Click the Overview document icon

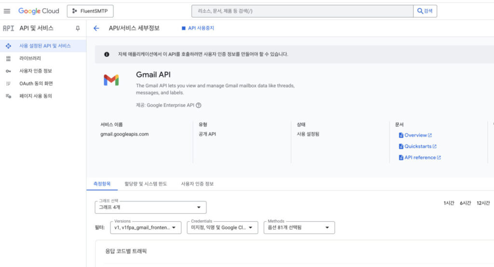coord(401,135)
